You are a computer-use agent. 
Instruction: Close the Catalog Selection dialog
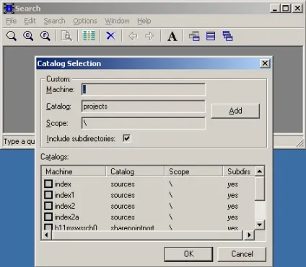coord(265,63)
